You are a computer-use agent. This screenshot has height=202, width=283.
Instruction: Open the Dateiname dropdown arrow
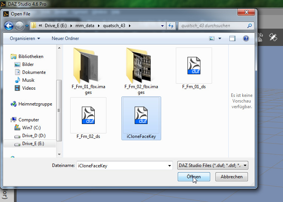click(169, 165)
